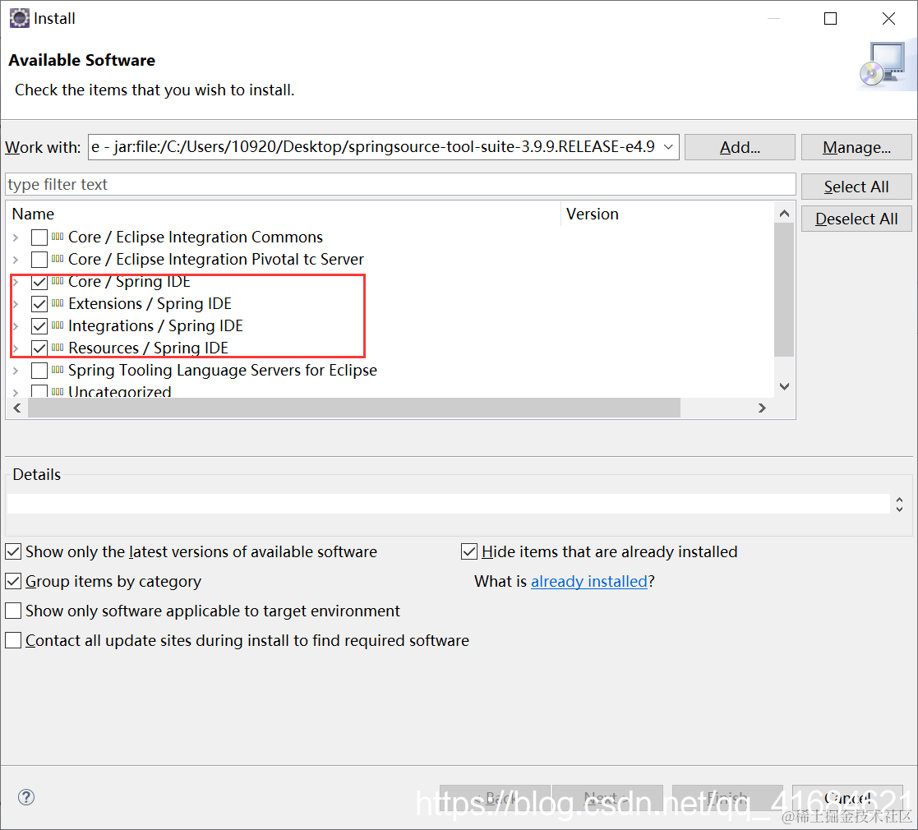Open the Work with dropdown arrow
This screenshot has height=830, width=918.
(669, 147)
